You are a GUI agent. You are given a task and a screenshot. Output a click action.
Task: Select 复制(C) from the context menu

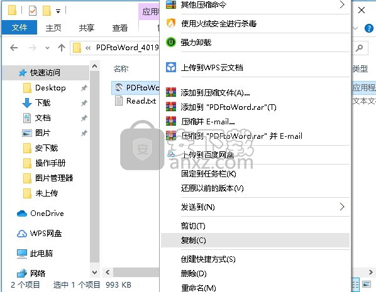(255, 240)
